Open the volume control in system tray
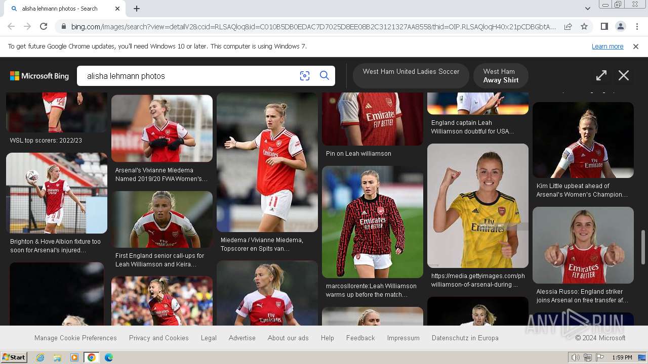The height and width of the screenshot is (364, 648). point(576,357)
